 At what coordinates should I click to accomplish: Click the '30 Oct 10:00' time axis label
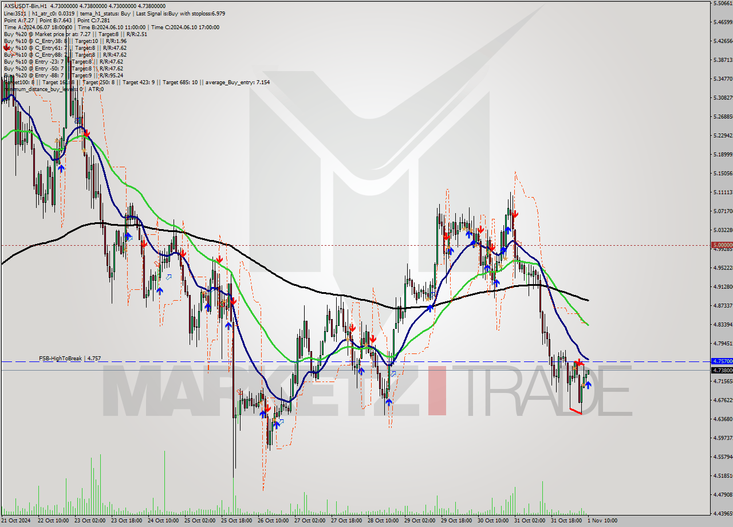pos(493,521)
